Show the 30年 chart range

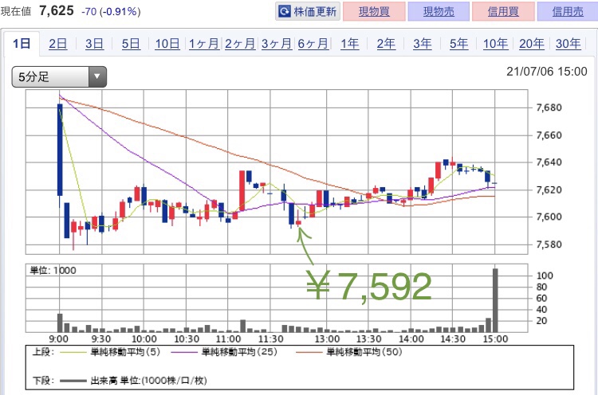coord(568,44)
